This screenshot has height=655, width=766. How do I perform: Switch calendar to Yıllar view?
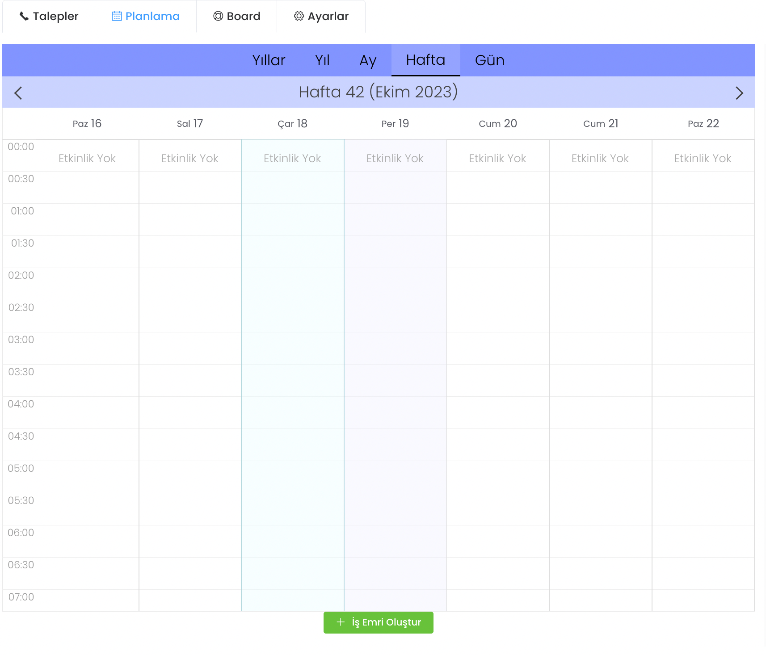pos(269,60)
